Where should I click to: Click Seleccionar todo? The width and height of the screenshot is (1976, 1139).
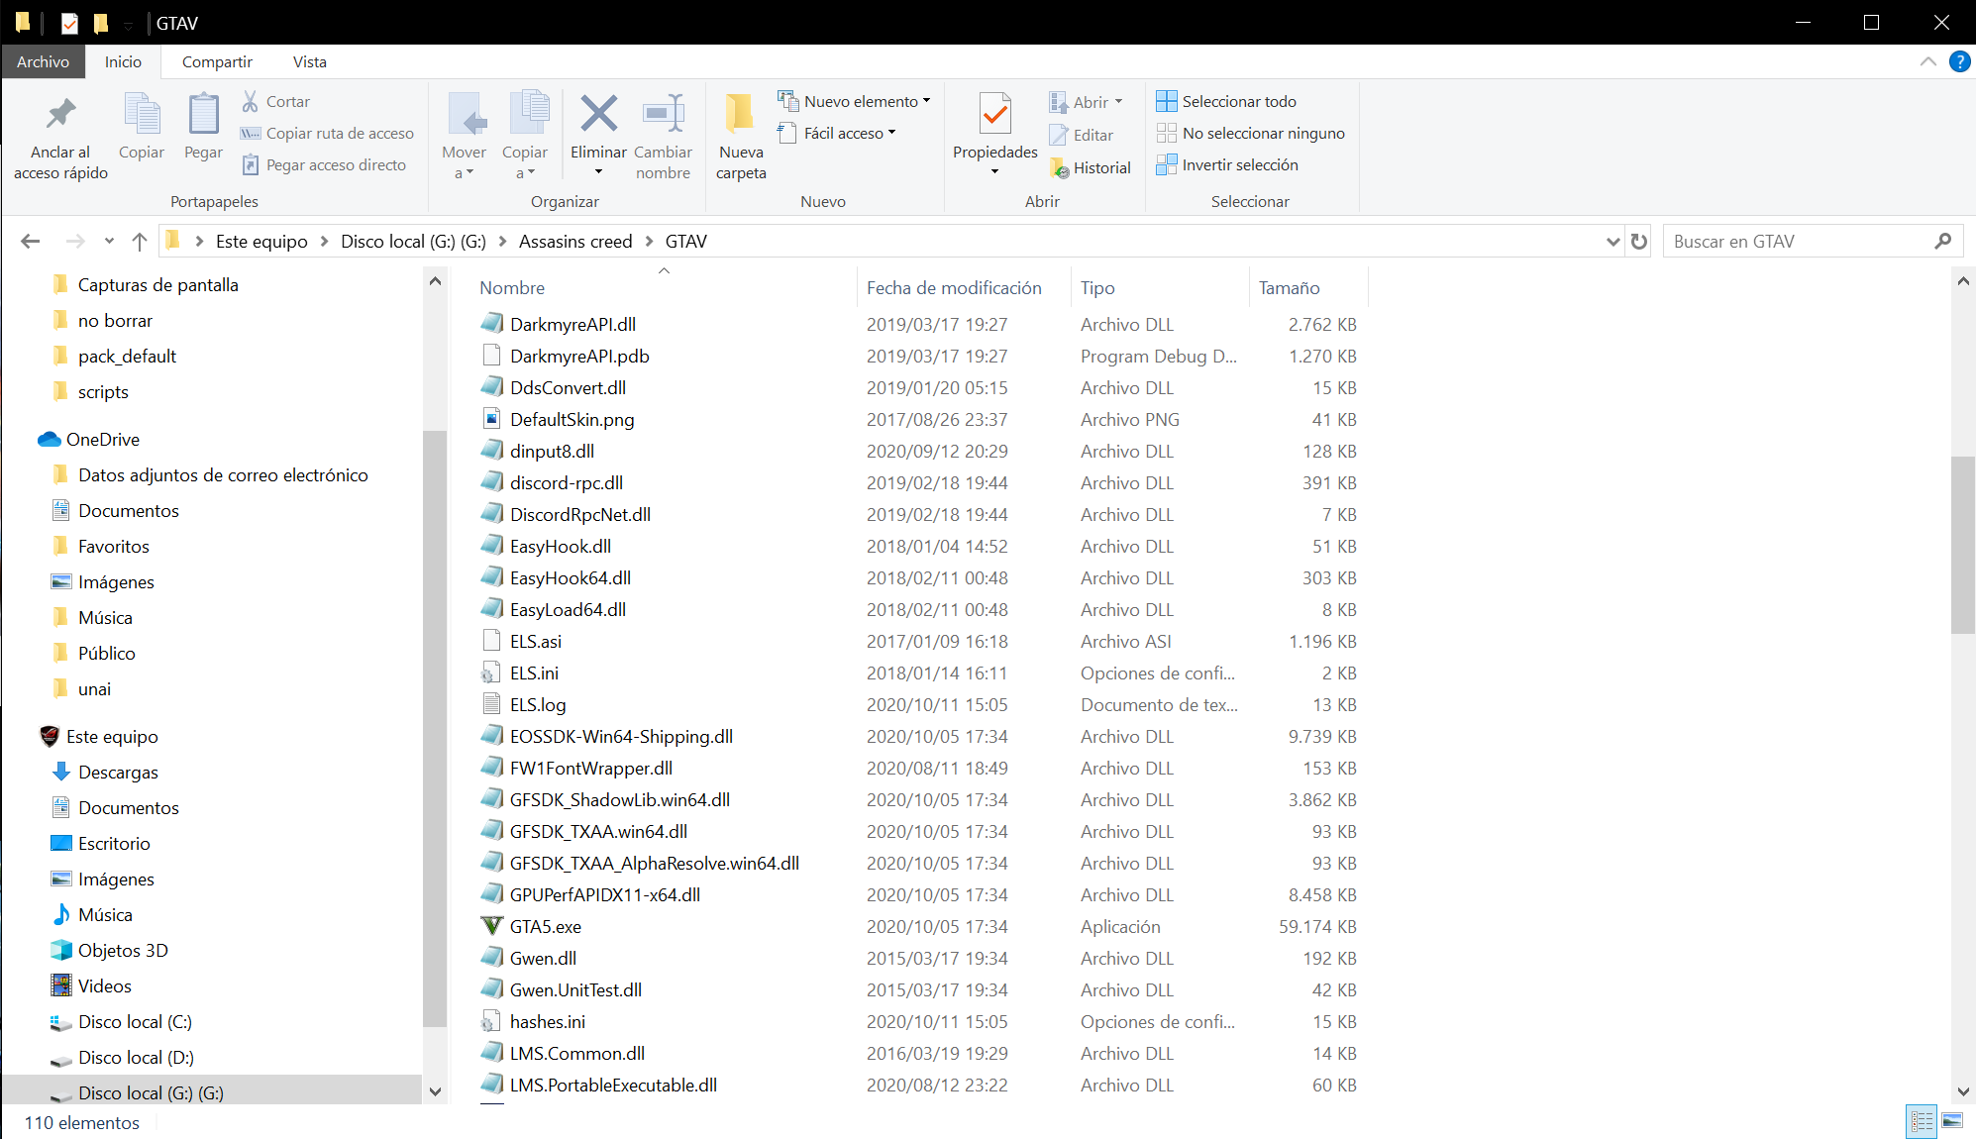[x=1238, y=101]
